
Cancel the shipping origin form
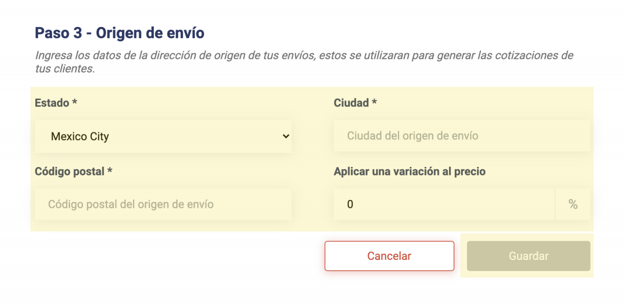pos(389,256)
